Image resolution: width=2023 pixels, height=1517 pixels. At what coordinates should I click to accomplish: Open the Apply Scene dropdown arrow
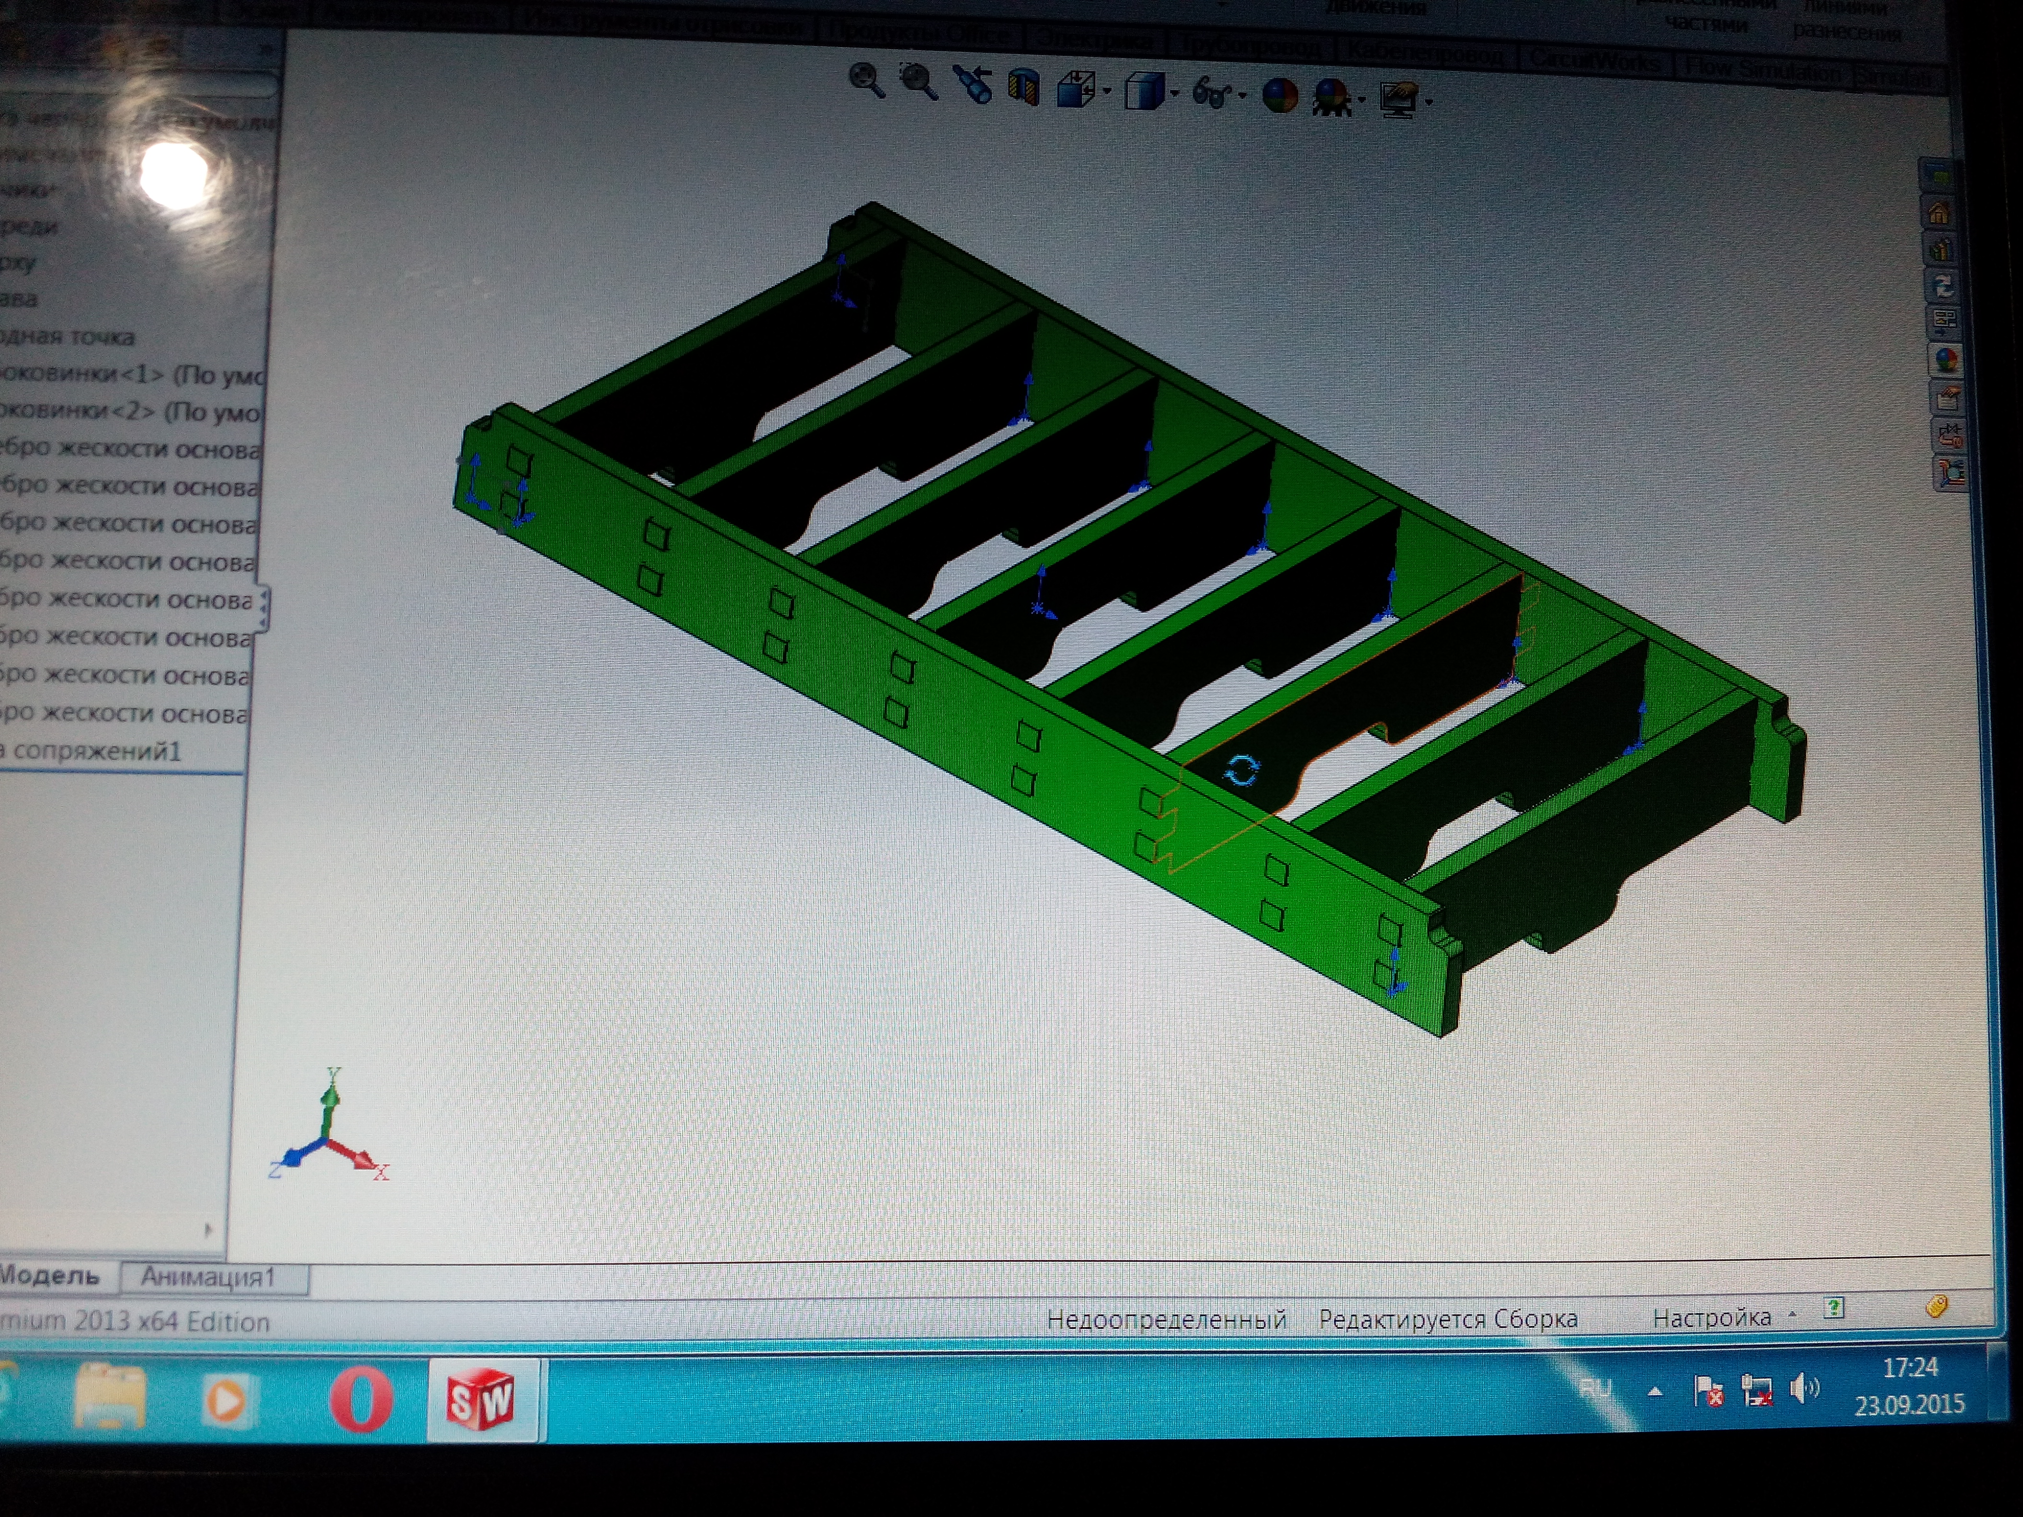pos(1361,99)
